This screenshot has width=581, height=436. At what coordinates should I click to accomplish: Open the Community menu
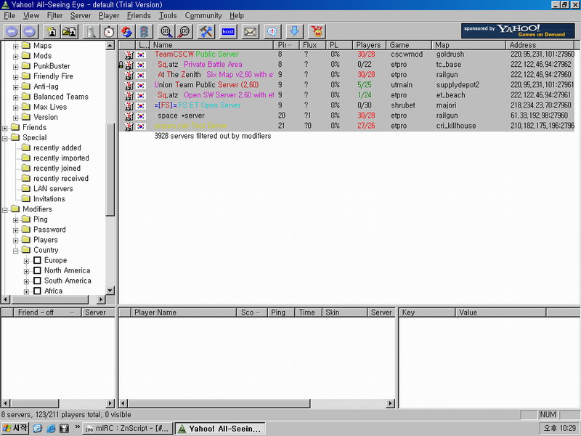coord(203,15)
